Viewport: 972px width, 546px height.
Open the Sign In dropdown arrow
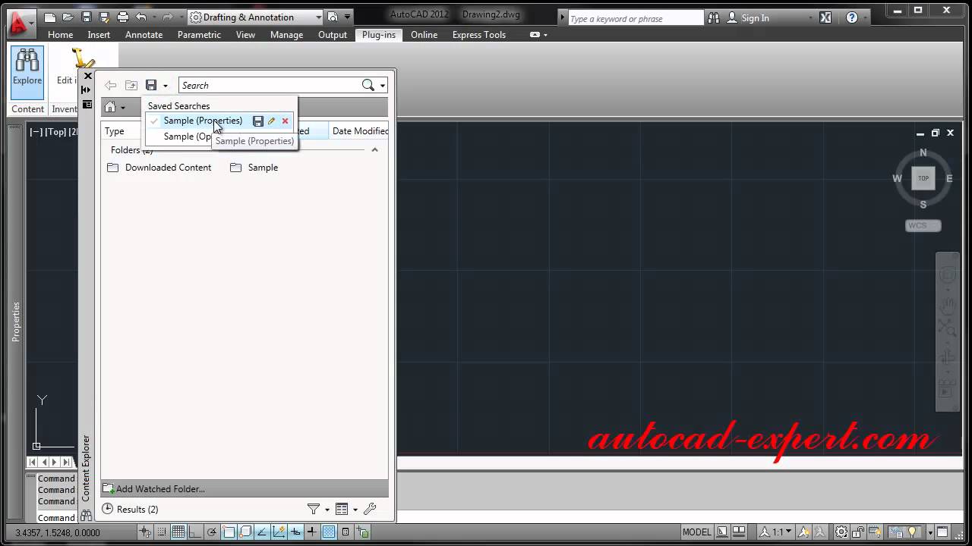pyautogui.click(x=810, y=18)
